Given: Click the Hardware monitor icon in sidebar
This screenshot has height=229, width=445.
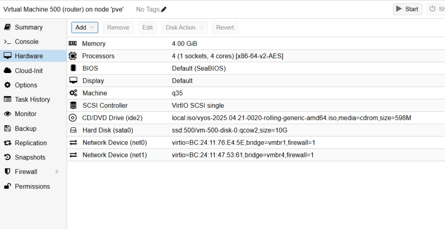Looking at the screenshot, I should tap(7, 56).
